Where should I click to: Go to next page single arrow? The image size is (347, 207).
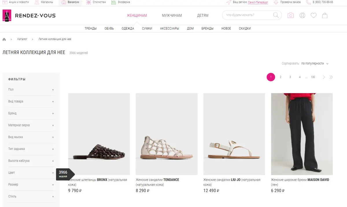click(x=324, y=77)
